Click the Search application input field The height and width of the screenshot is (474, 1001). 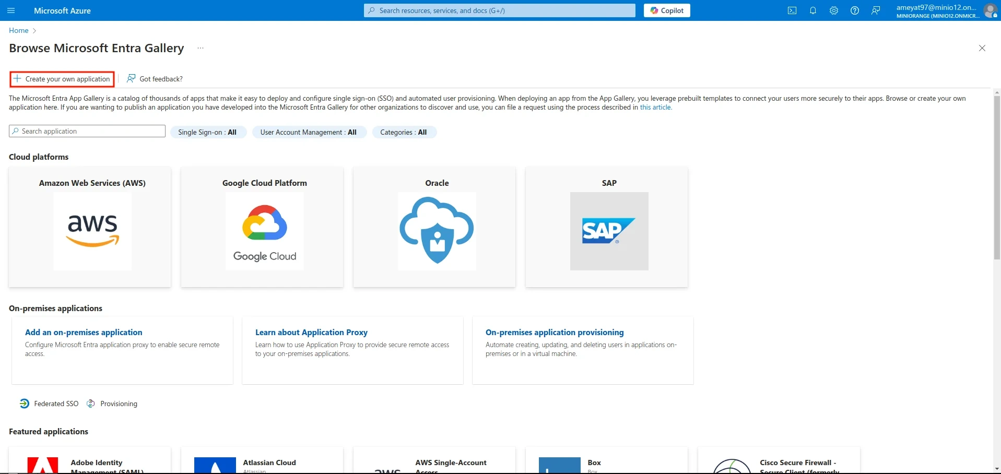[87, 131]
